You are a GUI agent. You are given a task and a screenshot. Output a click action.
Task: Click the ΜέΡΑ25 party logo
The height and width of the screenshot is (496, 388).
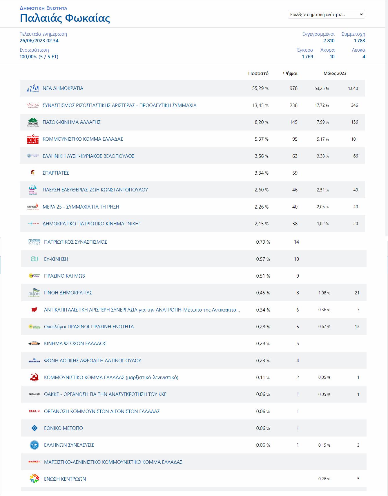[33, 207]
